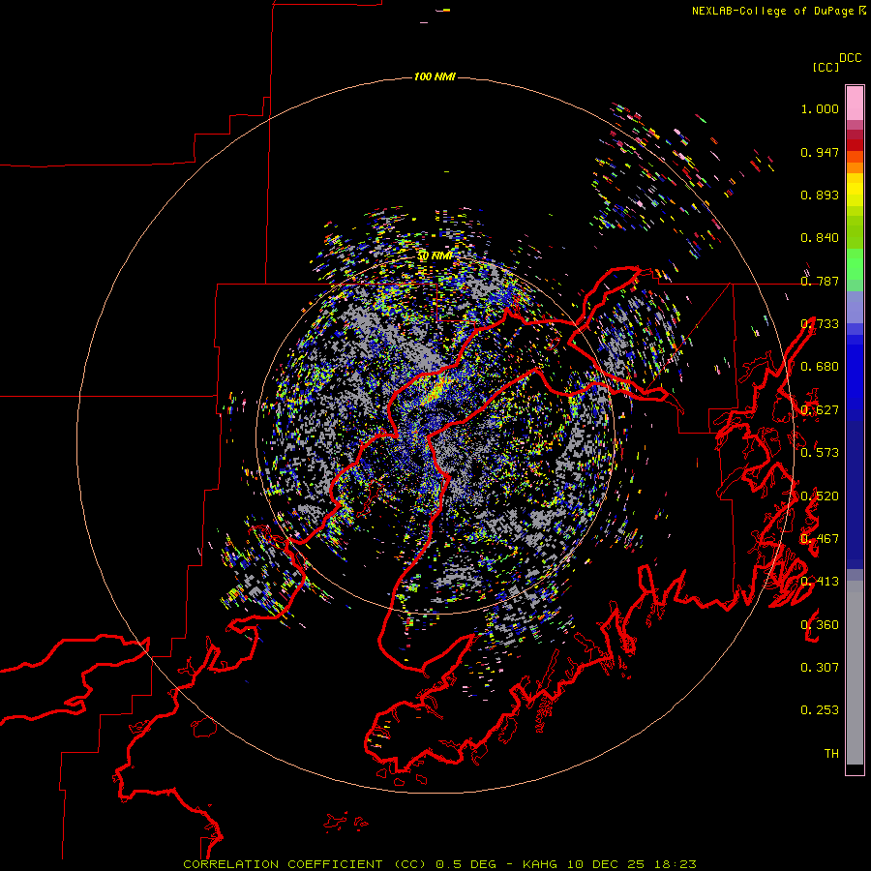Select the 0.253 legend value
The height and width of the screenshot is (871, 871).
pos(820,710)
